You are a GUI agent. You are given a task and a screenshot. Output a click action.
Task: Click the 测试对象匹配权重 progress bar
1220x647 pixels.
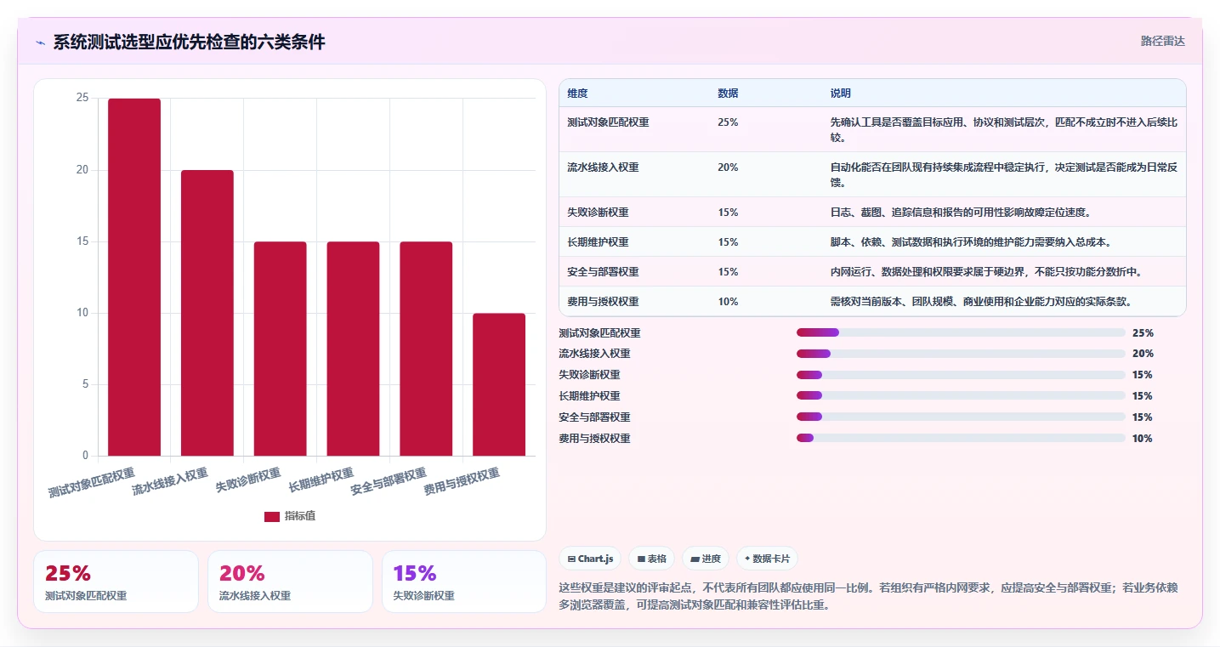[961, 332]
